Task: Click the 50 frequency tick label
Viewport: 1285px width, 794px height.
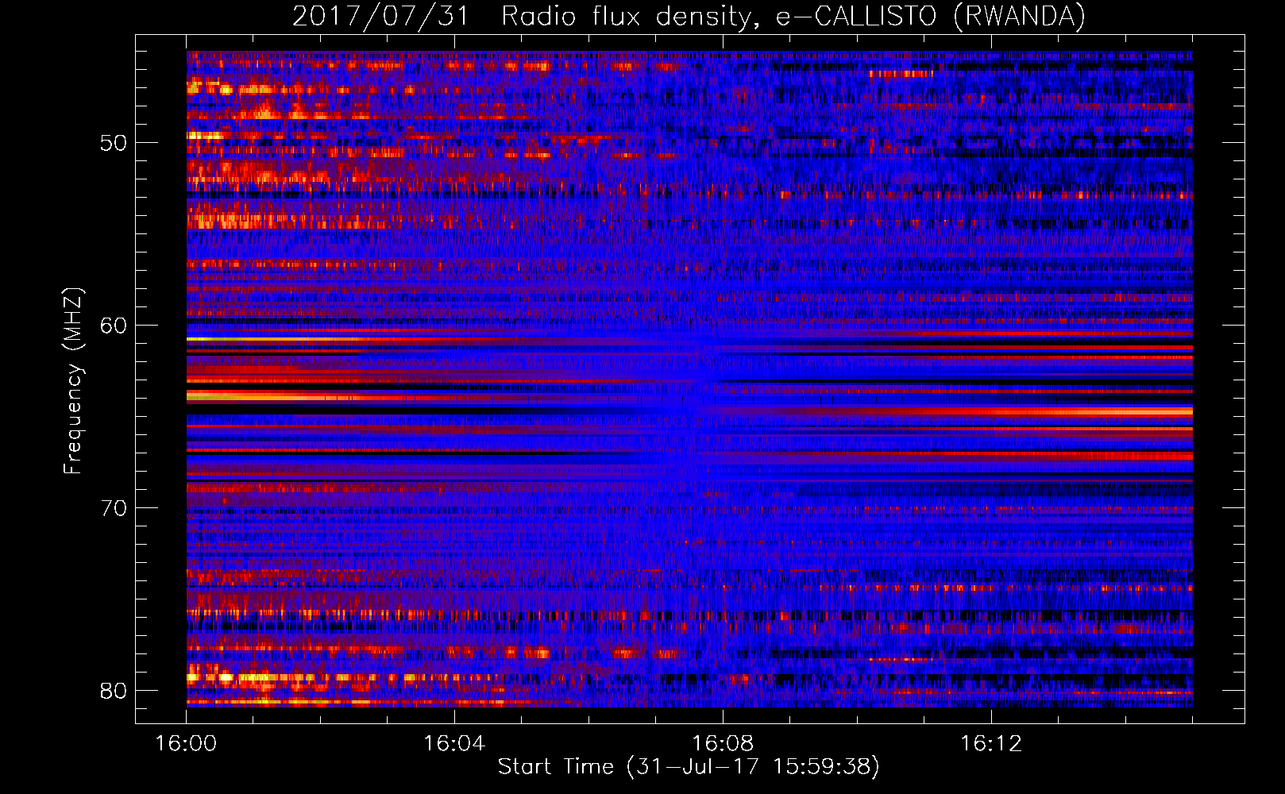Action: [114, 143]
